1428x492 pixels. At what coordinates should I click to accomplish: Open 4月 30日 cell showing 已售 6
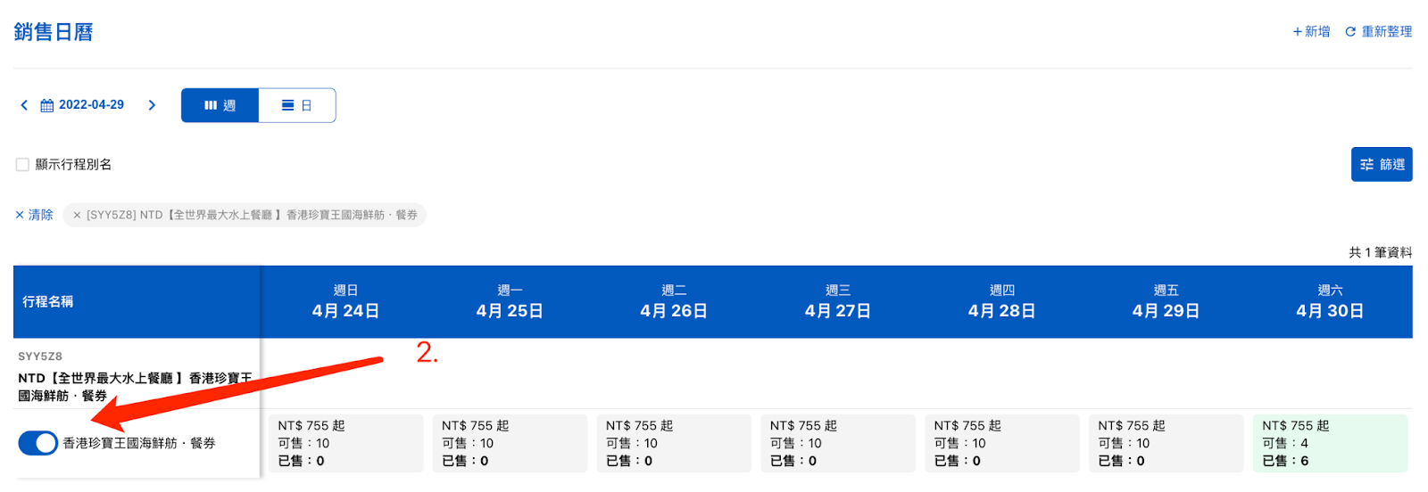pos(1330,443)
